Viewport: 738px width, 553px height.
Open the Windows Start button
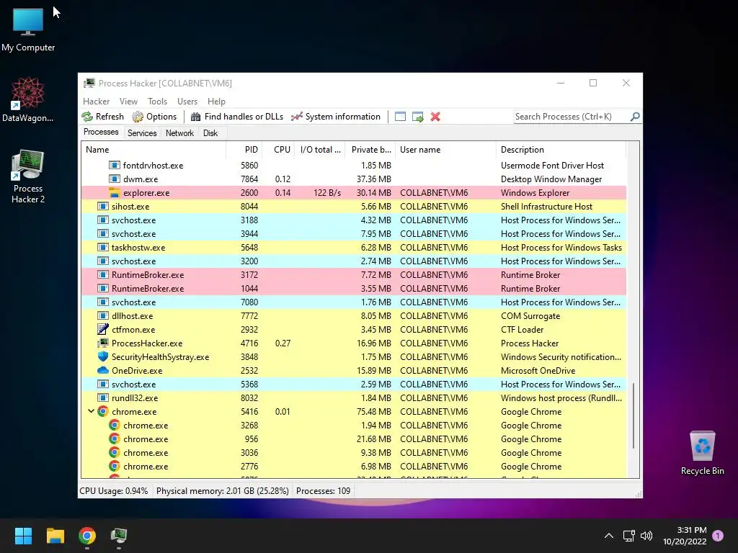tap(23, 536)
